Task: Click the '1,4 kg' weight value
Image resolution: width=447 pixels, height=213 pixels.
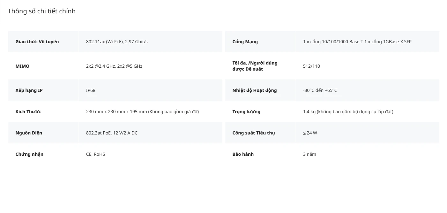Action: 348,112
